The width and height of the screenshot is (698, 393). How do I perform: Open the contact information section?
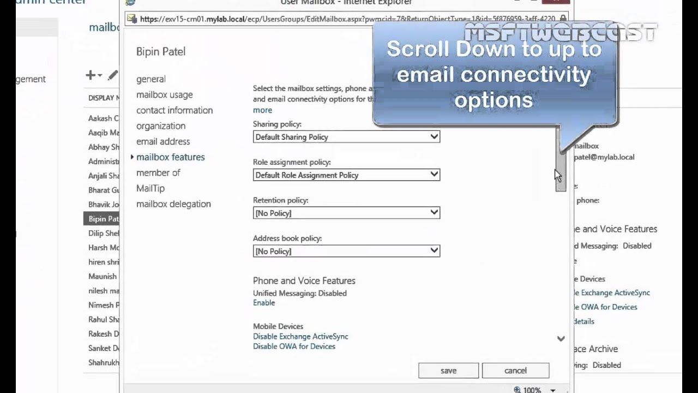tap(174, 110)
